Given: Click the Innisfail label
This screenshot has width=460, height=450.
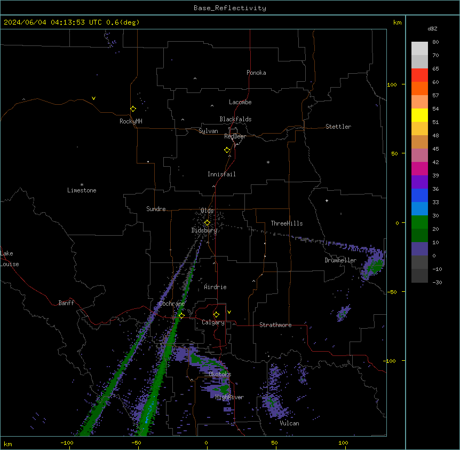Looking at the screenshot, I should pos(221,174).
